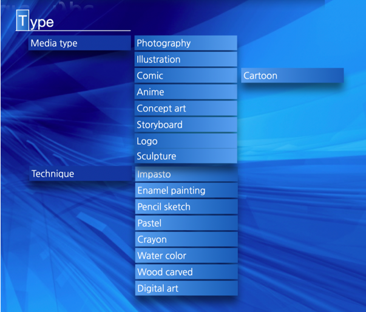Choose the Photography option
The image size is (366, 312).
click(186, 43)
